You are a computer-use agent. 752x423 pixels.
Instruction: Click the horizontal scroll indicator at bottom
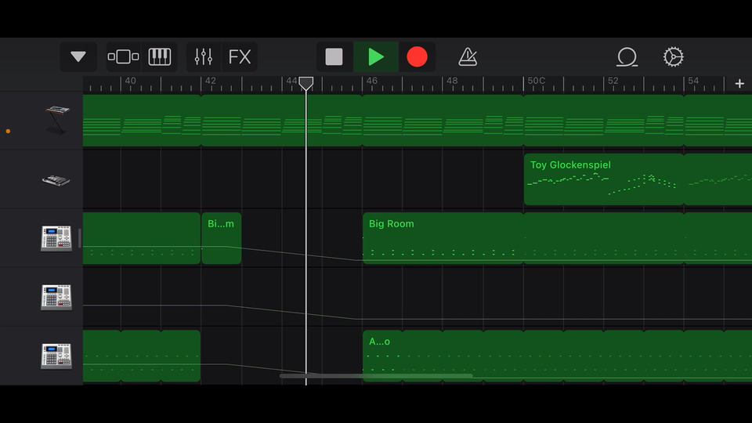(x=376, y=376)
